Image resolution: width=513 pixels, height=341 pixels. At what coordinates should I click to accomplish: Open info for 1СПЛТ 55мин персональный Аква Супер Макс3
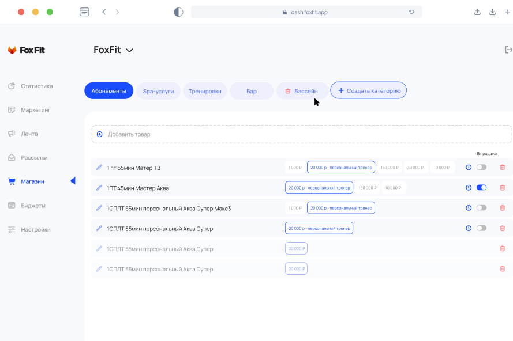point(469,208)
